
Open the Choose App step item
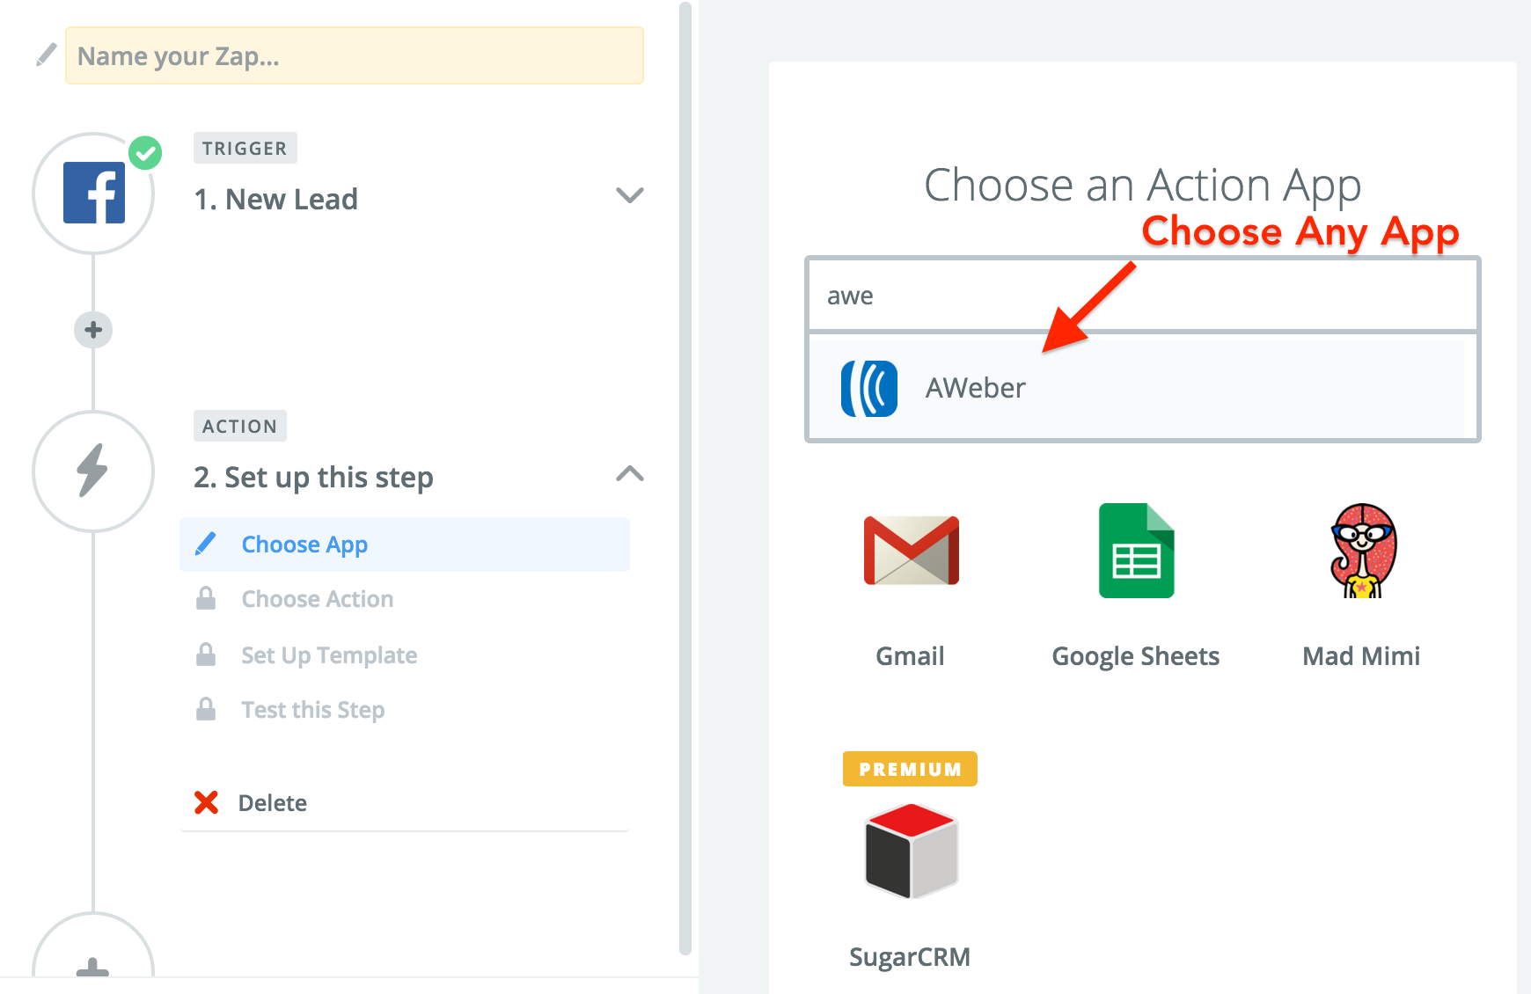[x=405, y=545]
